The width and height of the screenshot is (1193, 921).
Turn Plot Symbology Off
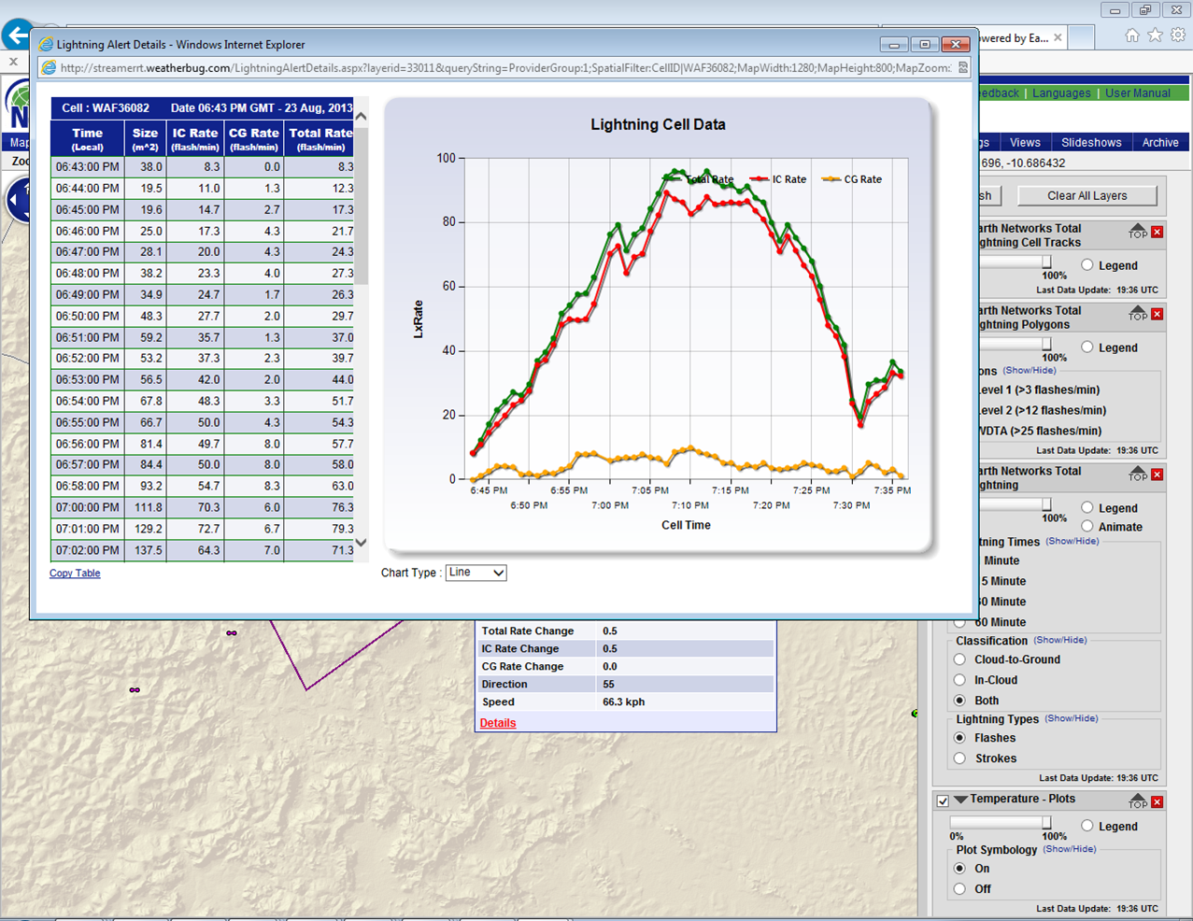coord(959,889)
